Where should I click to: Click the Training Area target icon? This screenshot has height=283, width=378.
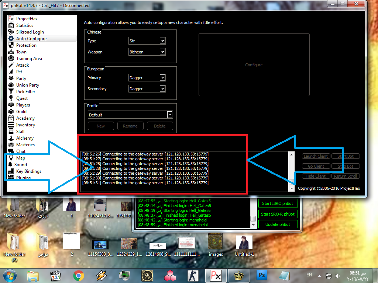11,58
